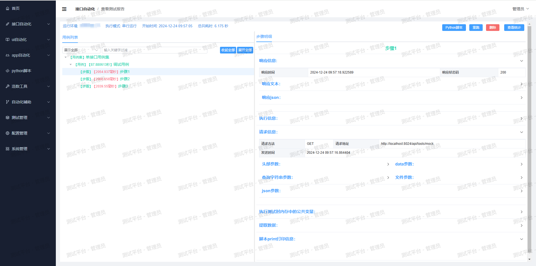Click the 接口自动化 sidebar icon

click(x=8, y=24)
